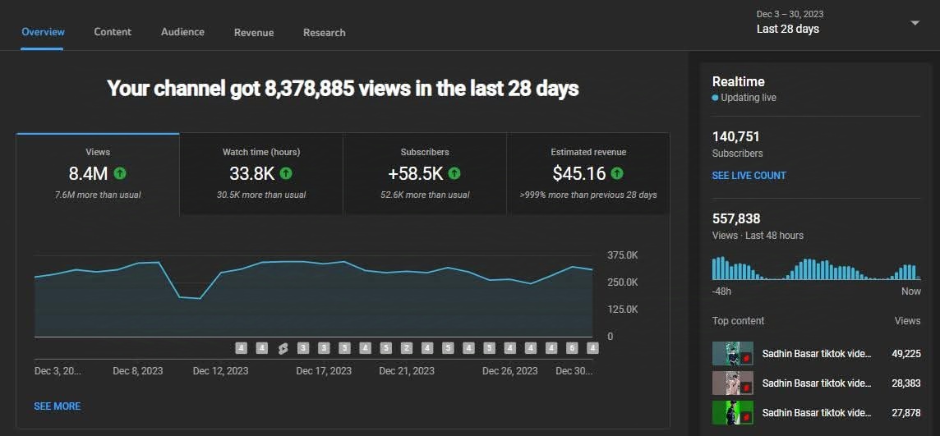
Task: Click the green up arrow beside 33.8K watch time
Action: [286, 174]
